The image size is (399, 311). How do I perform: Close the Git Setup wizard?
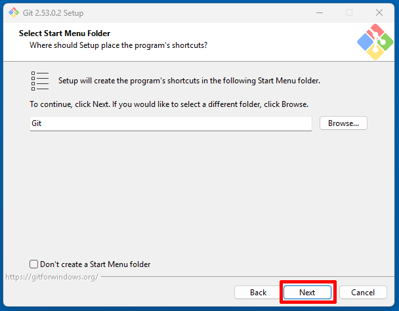coord(379,12)
